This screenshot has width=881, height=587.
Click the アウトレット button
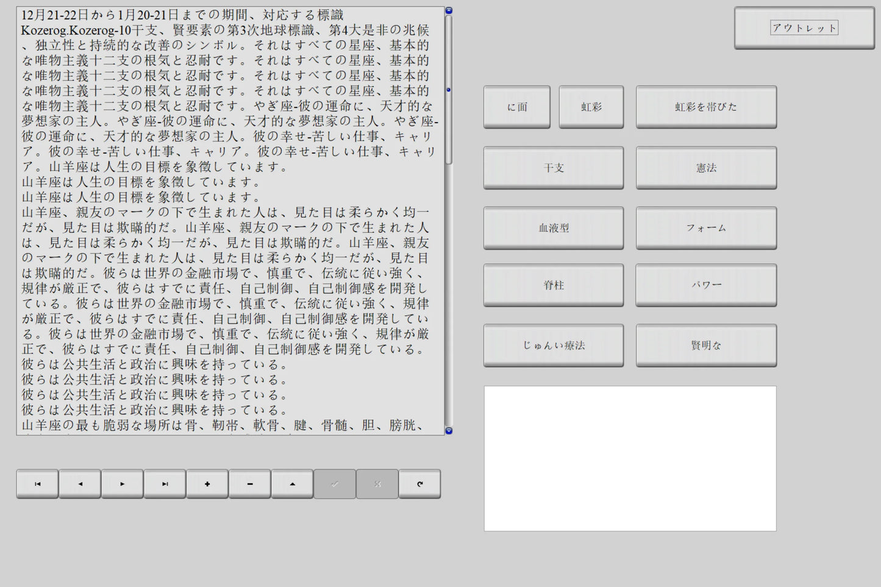[804, 28]
